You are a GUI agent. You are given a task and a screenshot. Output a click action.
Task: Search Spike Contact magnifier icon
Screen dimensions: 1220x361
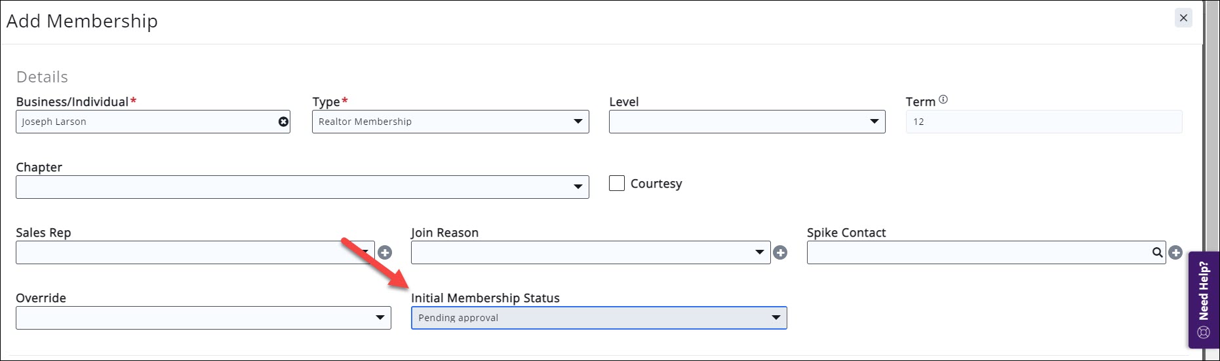[1158, 252]
